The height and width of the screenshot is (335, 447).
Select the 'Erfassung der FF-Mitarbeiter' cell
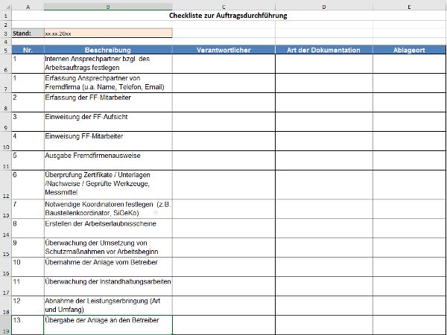[107, 102]
